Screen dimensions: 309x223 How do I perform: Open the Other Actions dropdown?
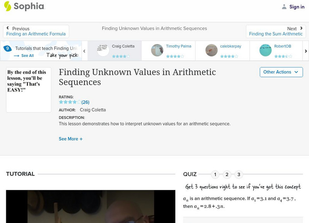[x=281, y=72]
